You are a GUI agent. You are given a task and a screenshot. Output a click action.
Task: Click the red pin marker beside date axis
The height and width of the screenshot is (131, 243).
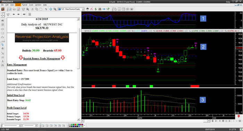pyautogui.click(x=239, y=116)
